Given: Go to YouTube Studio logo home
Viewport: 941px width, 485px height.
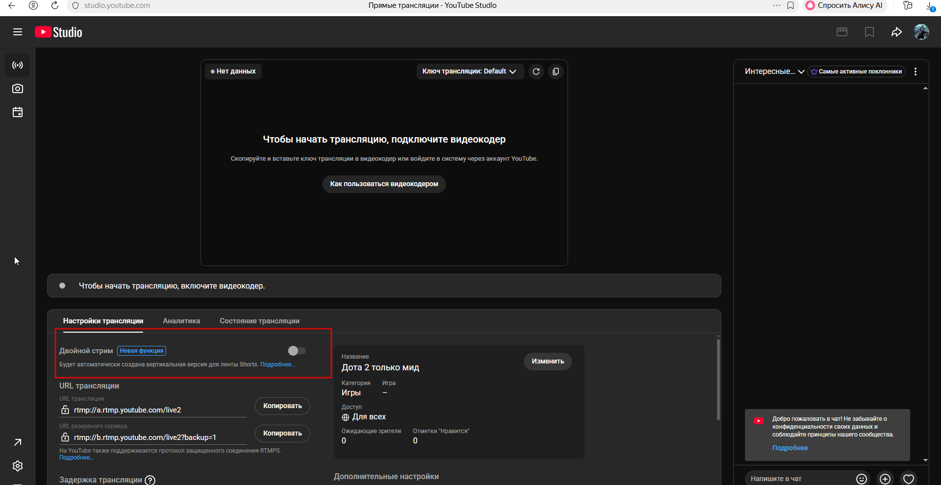Looking at the screenshot, I should (58, 32).
